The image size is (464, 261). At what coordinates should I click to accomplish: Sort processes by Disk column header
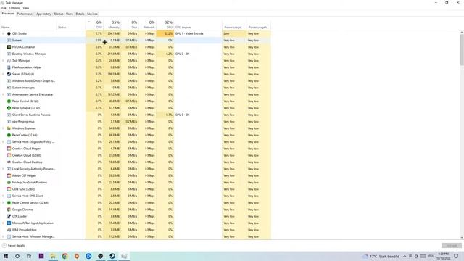coord(130,25)
